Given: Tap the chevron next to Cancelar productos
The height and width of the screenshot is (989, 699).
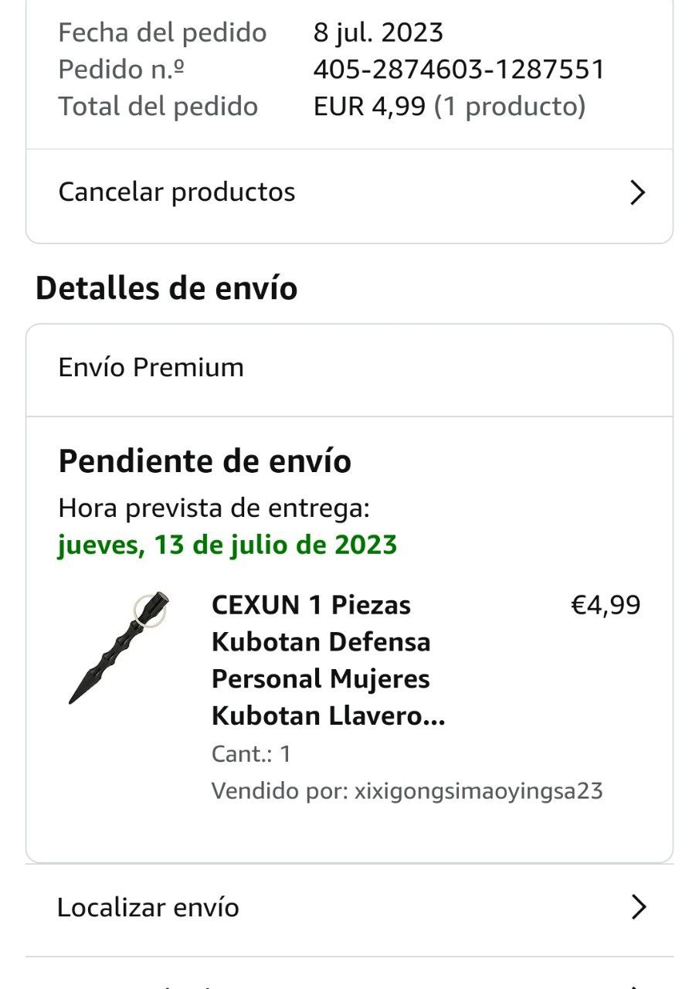Looking at the screenshot, I should pos(637,192).
